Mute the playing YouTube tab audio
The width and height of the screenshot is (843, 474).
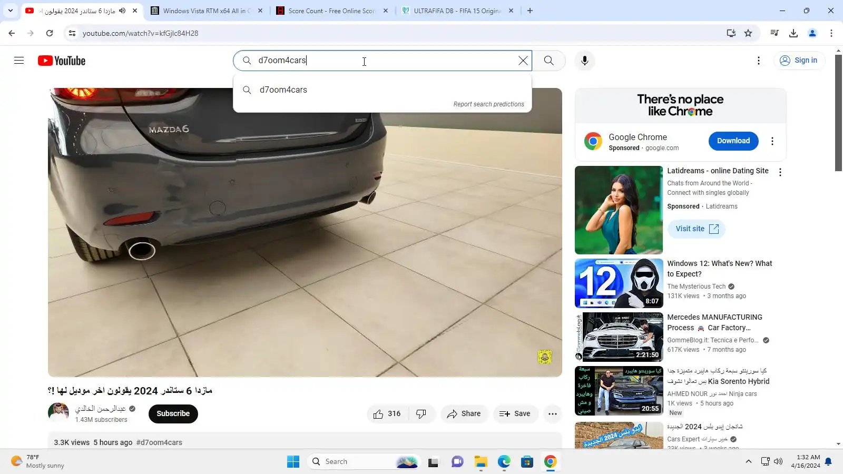click(x=122, y=11)
